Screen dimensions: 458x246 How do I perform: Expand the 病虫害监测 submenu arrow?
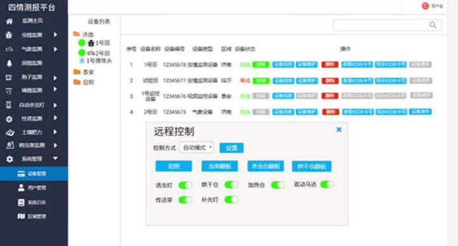pyautogui.click(x=55, y=145)
